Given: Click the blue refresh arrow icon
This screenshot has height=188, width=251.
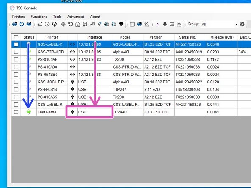Looking at the screenshot, I should coord(22,24).
